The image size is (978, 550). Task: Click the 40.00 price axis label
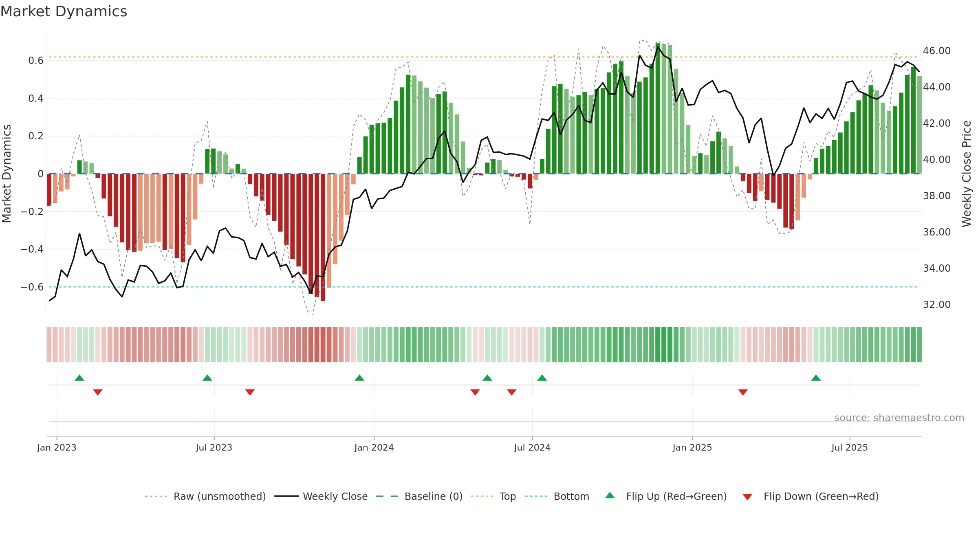(937, 159)
